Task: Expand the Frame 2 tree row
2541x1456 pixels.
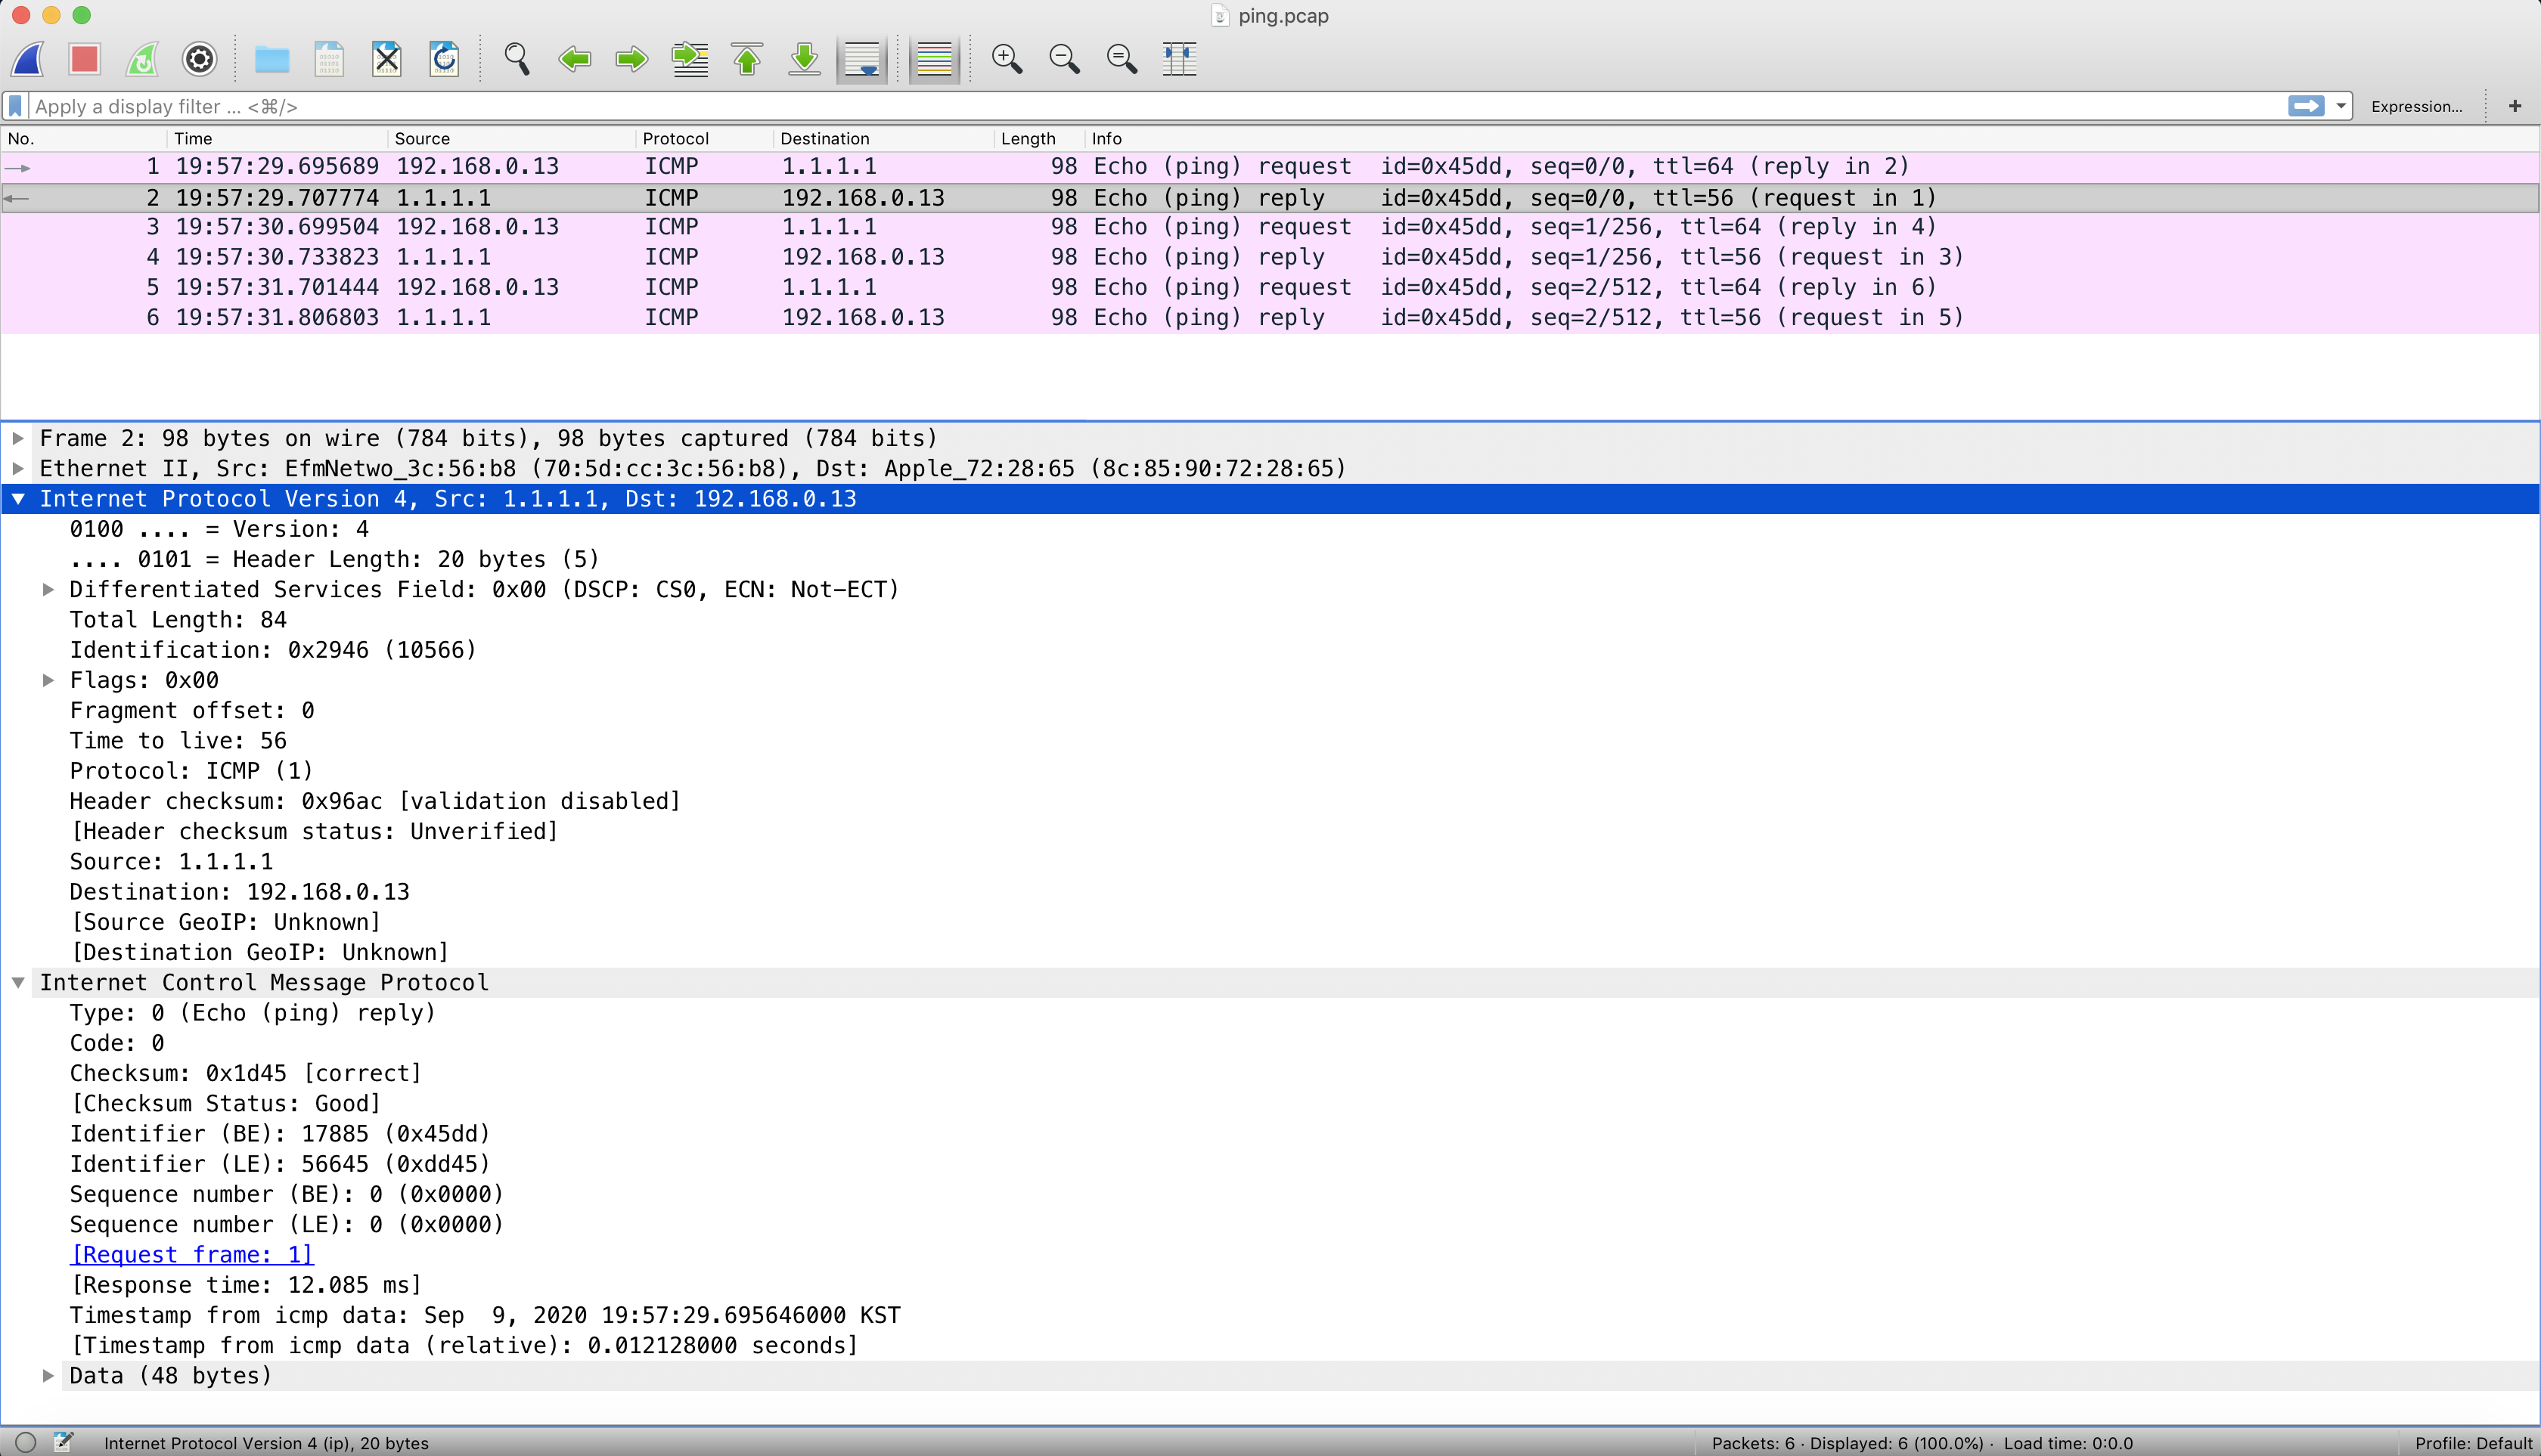Action: [x=18, y=438]
